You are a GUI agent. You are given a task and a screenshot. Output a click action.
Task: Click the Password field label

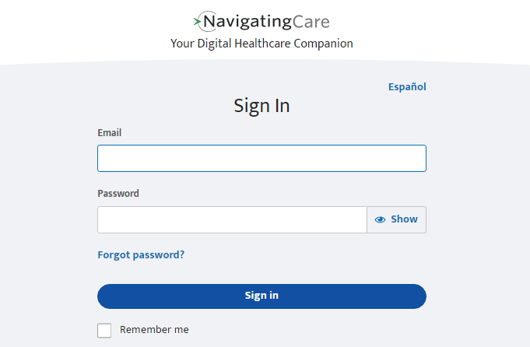click(x=118, y=194)
